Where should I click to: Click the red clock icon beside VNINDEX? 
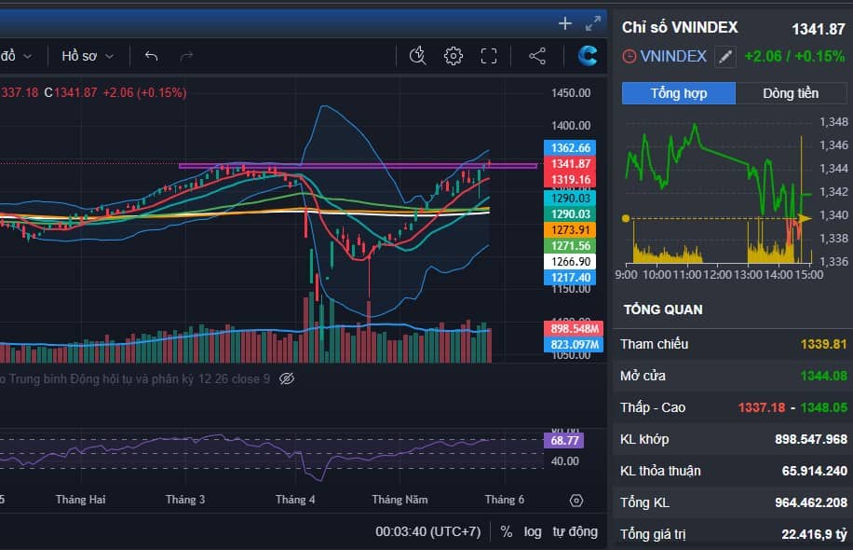coord(629,57)
